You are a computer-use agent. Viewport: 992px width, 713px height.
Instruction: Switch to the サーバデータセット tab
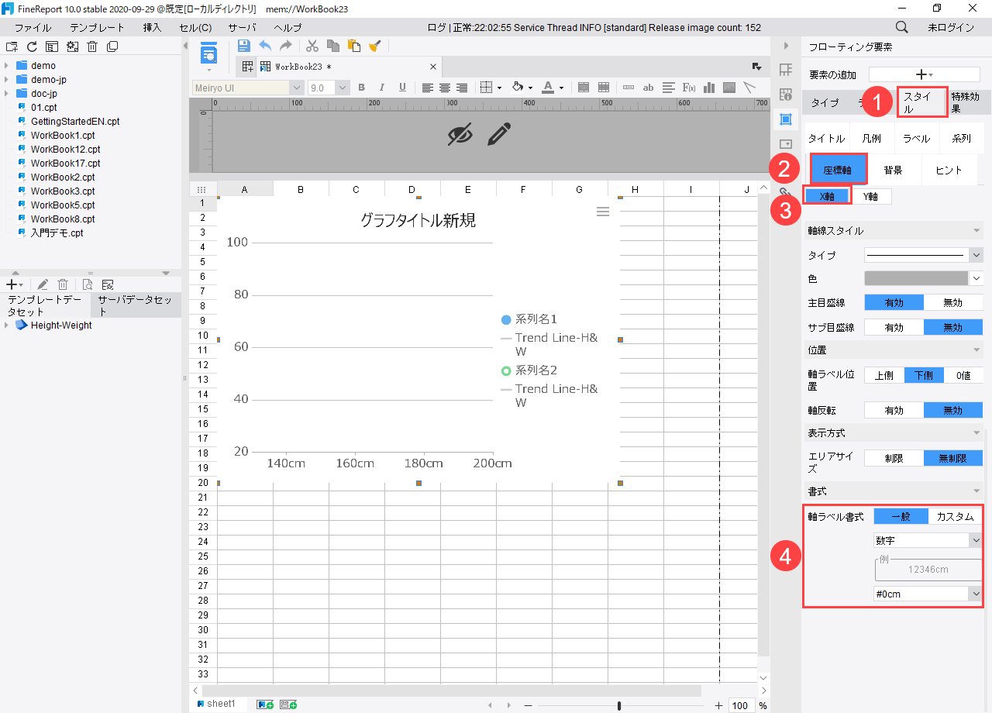(x=136, y=305)
